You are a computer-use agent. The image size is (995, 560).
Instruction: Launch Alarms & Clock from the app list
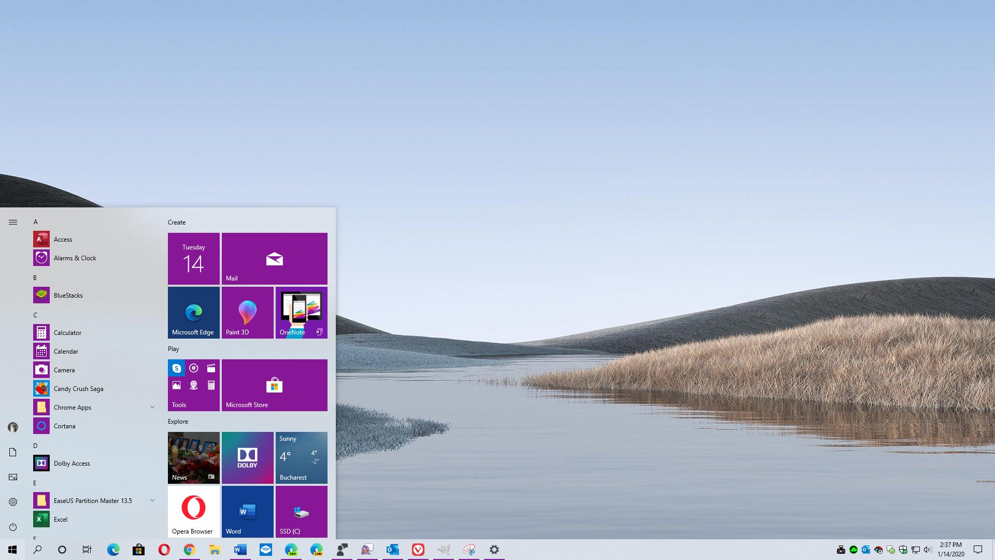click(x=94, y=258)
